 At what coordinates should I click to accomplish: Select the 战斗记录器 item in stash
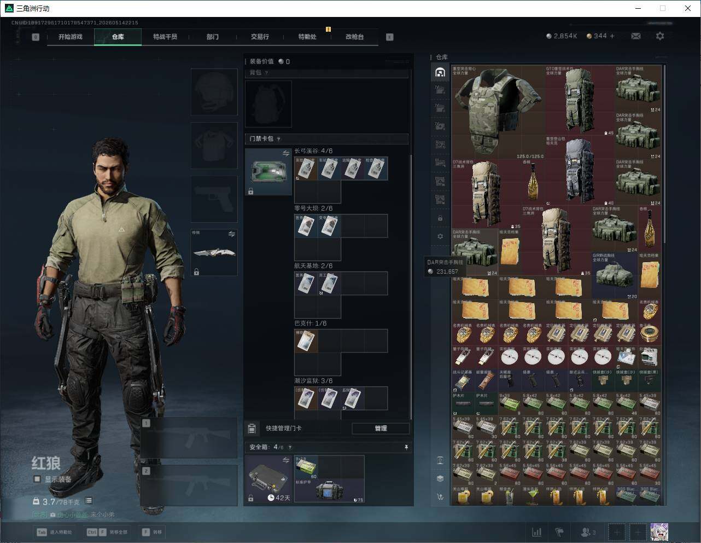click(463, 380)
